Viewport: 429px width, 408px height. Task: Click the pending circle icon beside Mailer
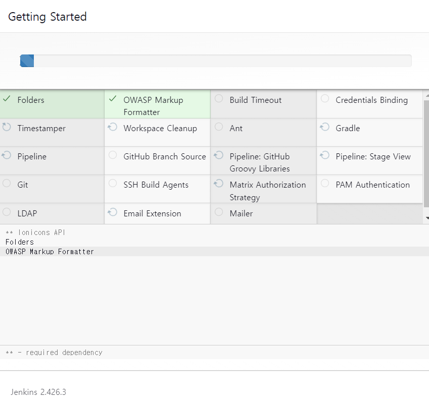219,212
